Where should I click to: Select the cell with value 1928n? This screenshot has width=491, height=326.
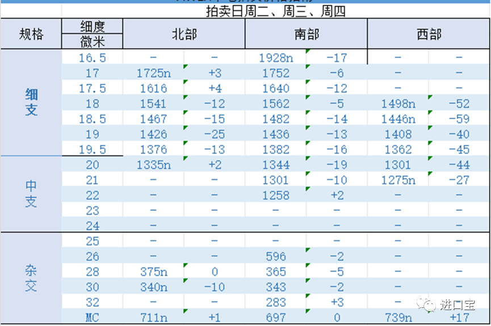click(x=275, y=58)
